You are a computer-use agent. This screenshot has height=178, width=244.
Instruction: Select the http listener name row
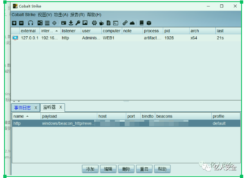[126, 123]
